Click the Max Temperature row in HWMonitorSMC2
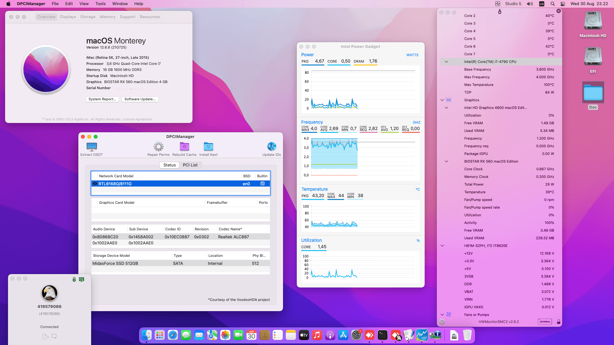The image size is (614, 345). 501,85
